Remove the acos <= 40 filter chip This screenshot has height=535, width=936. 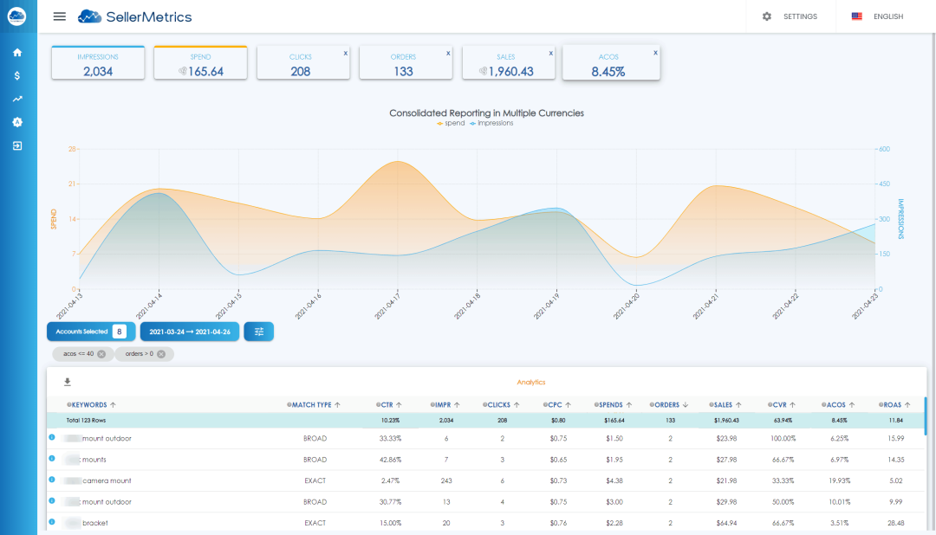pos(103,353)
